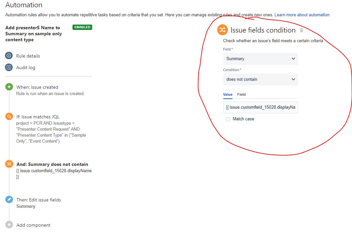Click the Summary condition branch icon
The width and height of the screenshot is (352, 240).
point(9,164)
